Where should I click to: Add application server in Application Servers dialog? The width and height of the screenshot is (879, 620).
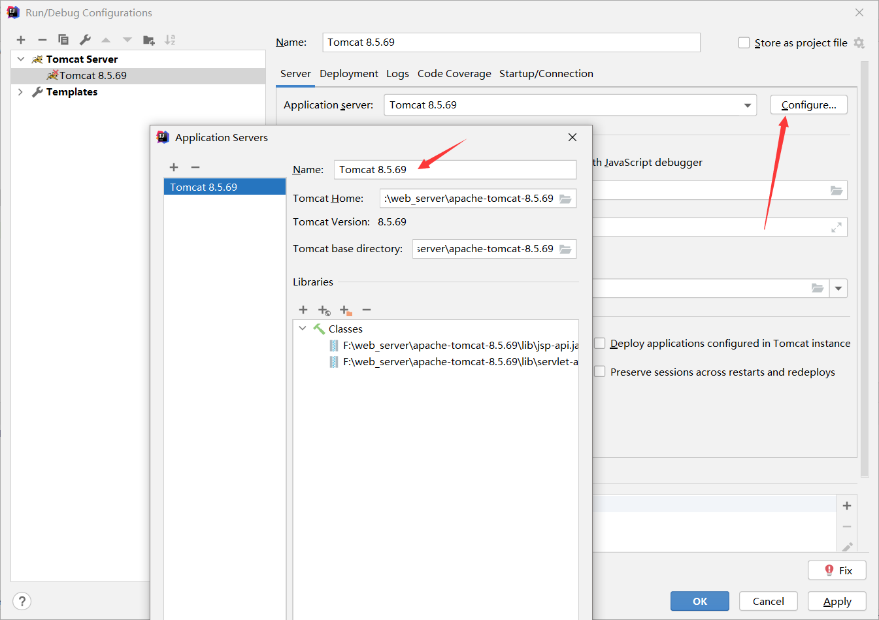[x=174, y=167]
